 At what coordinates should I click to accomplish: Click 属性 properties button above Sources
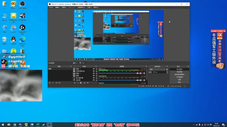point(75,63)
